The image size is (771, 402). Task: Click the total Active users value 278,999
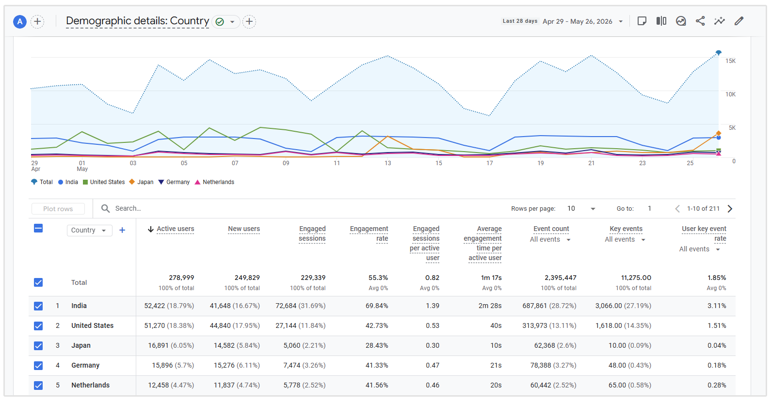pos(181,278)
